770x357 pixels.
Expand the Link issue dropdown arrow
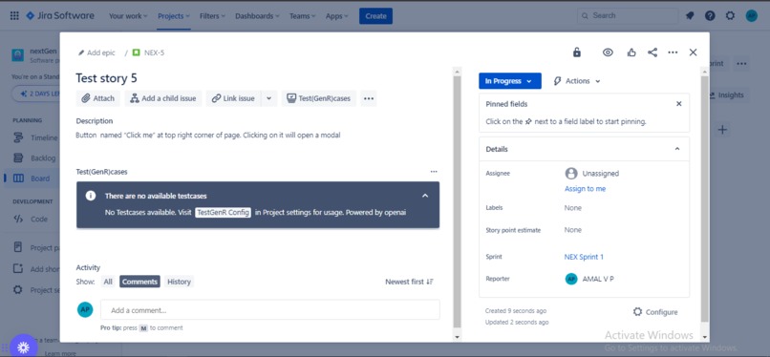(x=269, y=98)
